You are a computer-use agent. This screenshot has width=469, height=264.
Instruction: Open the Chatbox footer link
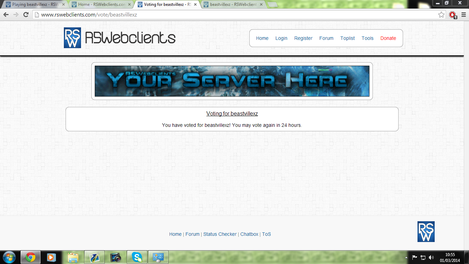(x=249, y=234)
